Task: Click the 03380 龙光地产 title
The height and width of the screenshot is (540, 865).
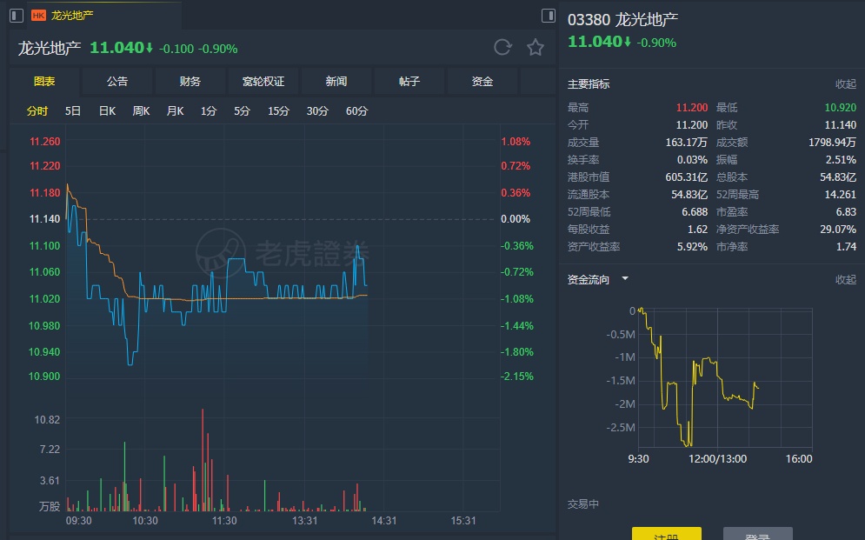Action: pos(622,19)
